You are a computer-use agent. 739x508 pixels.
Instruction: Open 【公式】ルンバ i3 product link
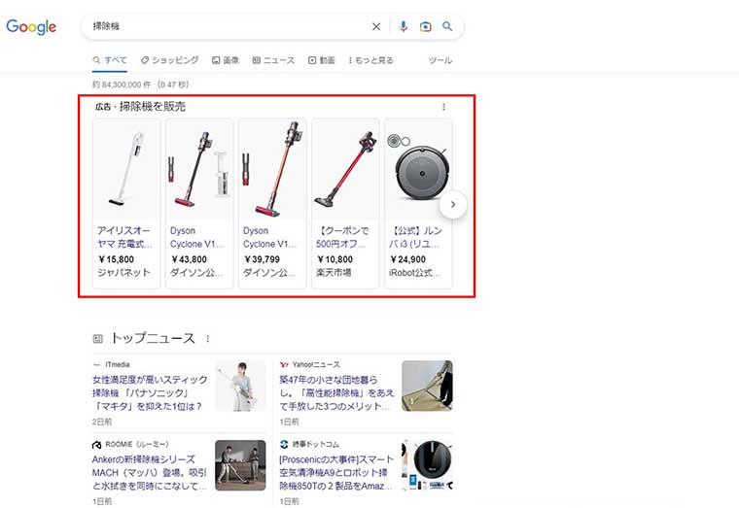point(415,237)
